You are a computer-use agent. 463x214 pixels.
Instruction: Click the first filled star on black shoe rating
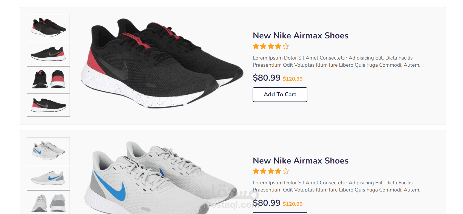tap(256, 46)
